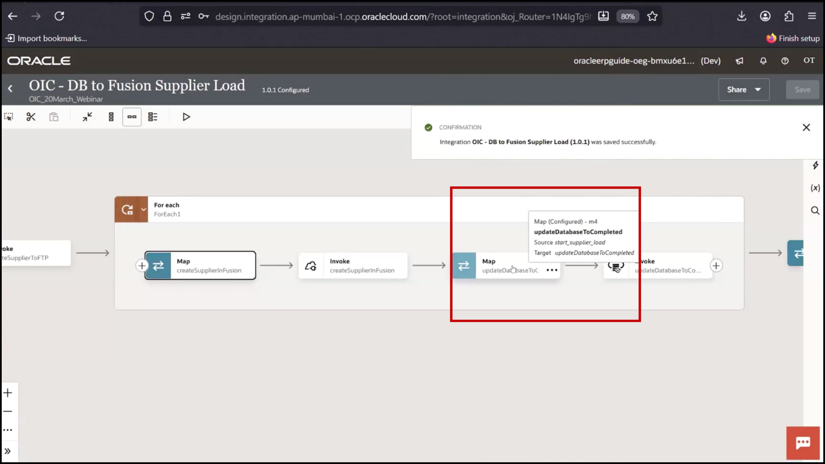Viewport: 825px width, 464px height.
Task: Collapse all with the arrows-inward icon
Action: pos(87,117)
